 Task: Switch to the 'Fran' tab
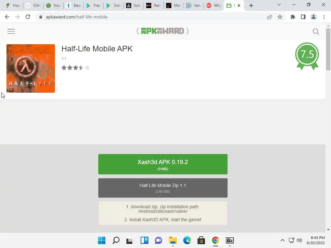pos(94,5)
